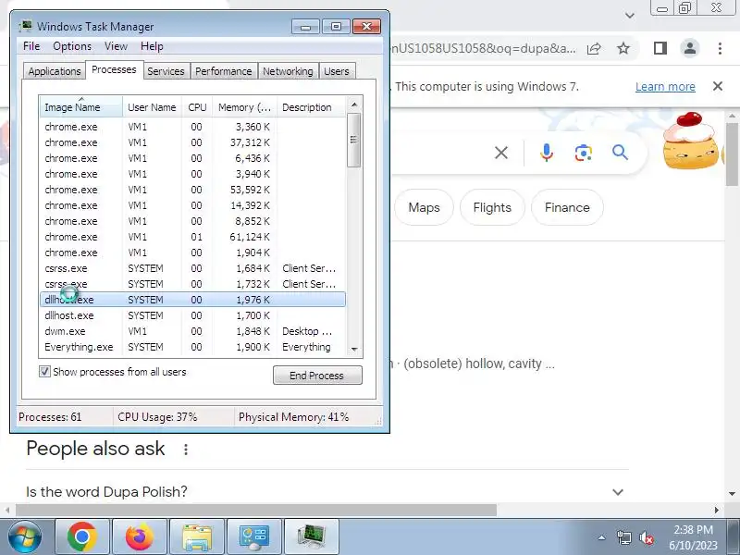The image size is (740, 555).
Task: Open the Chrome profile avatar
Action: (689, 48)
